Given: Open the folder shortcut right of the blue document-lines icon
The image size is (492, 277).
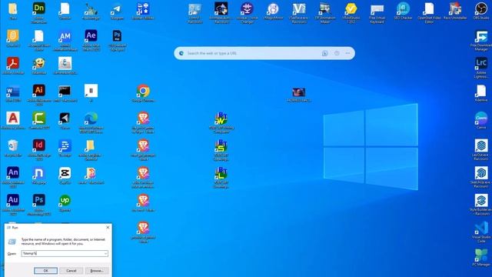Looking at the screenshot, I should point(91,145).
